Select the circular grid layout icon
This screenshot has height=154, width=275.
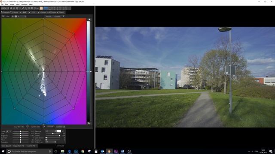(16, 16)
